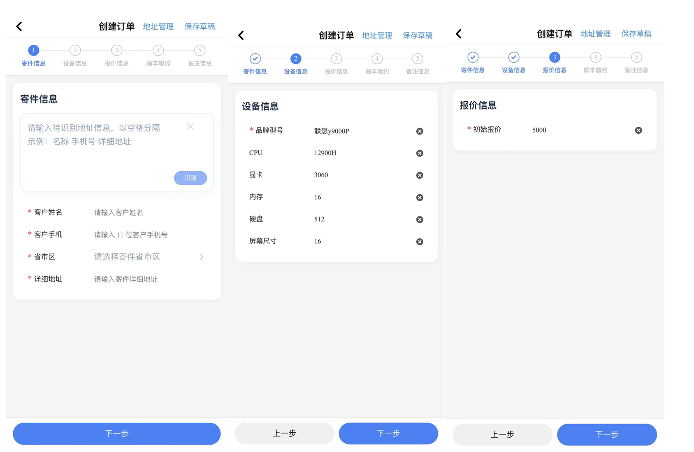
Task: Choose 请选择寄件省市区 field
Action: point(127,257)
